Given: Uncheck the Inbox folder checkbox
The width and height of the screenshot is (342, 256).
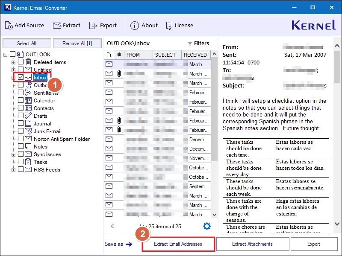Looking at the screenshot, I should click(x=21, y=77).
